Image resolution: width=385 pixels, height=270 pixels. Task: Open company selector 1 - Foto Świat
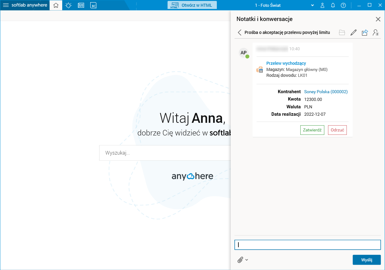tap(284, 5)
